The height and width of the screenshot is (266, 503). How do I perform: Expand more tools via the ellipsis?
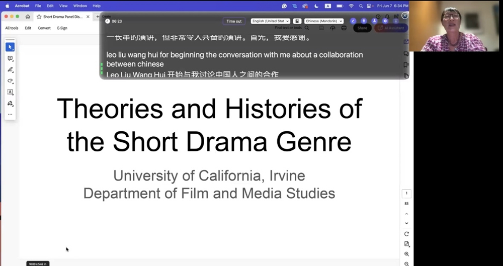pos(10,115)
